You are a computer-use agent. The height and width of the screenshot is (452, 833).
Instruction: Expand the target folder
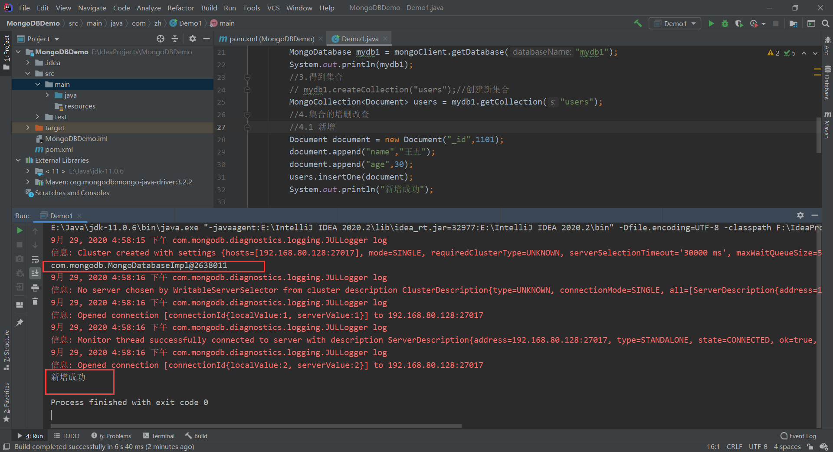tap(28, 128)
